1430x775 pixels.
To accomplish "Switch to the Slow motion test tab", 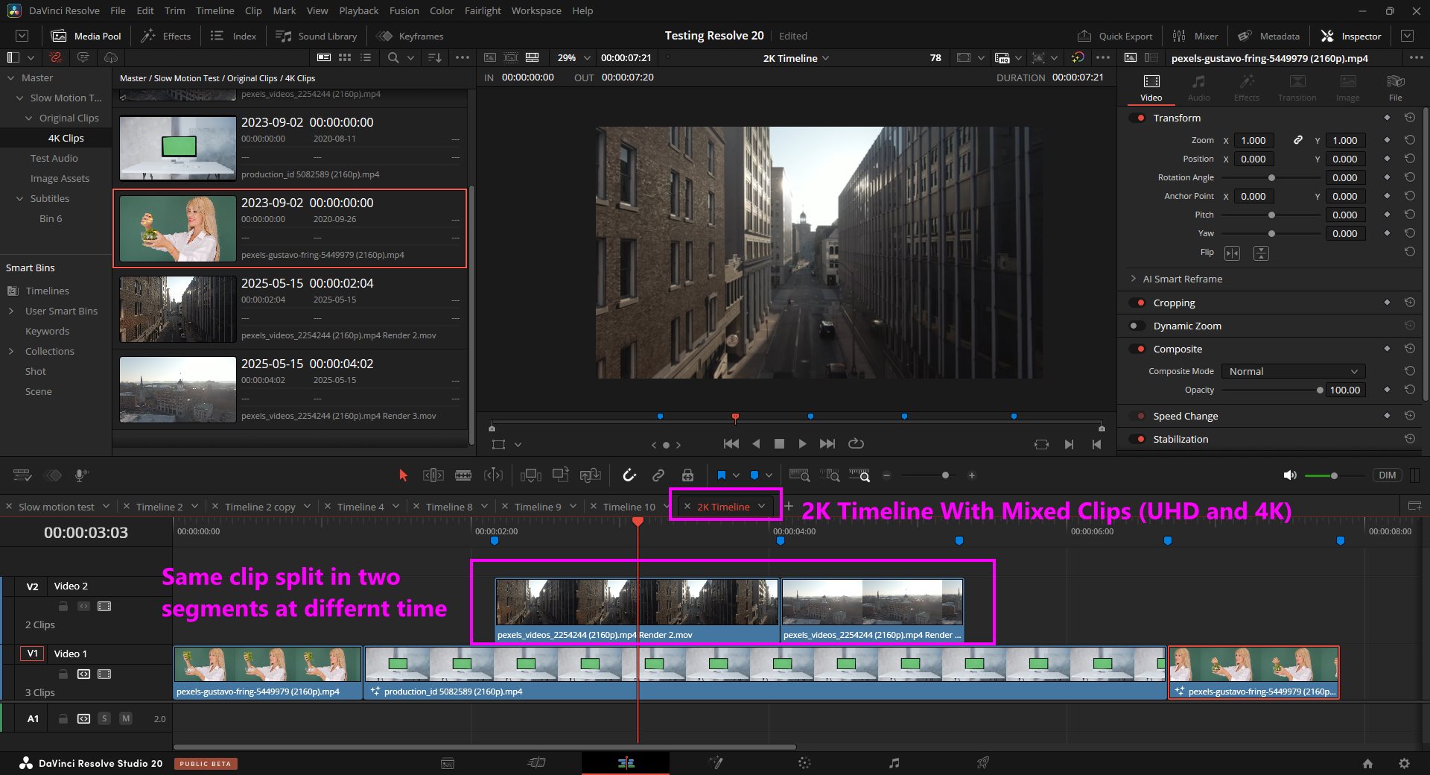I will coord(57,507).
